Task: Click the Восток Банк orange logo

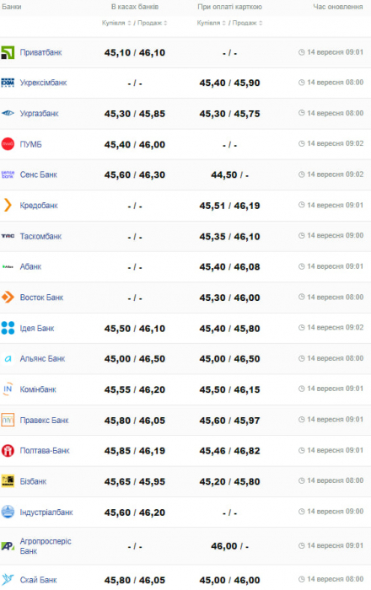Action: [x=8, y=298]
